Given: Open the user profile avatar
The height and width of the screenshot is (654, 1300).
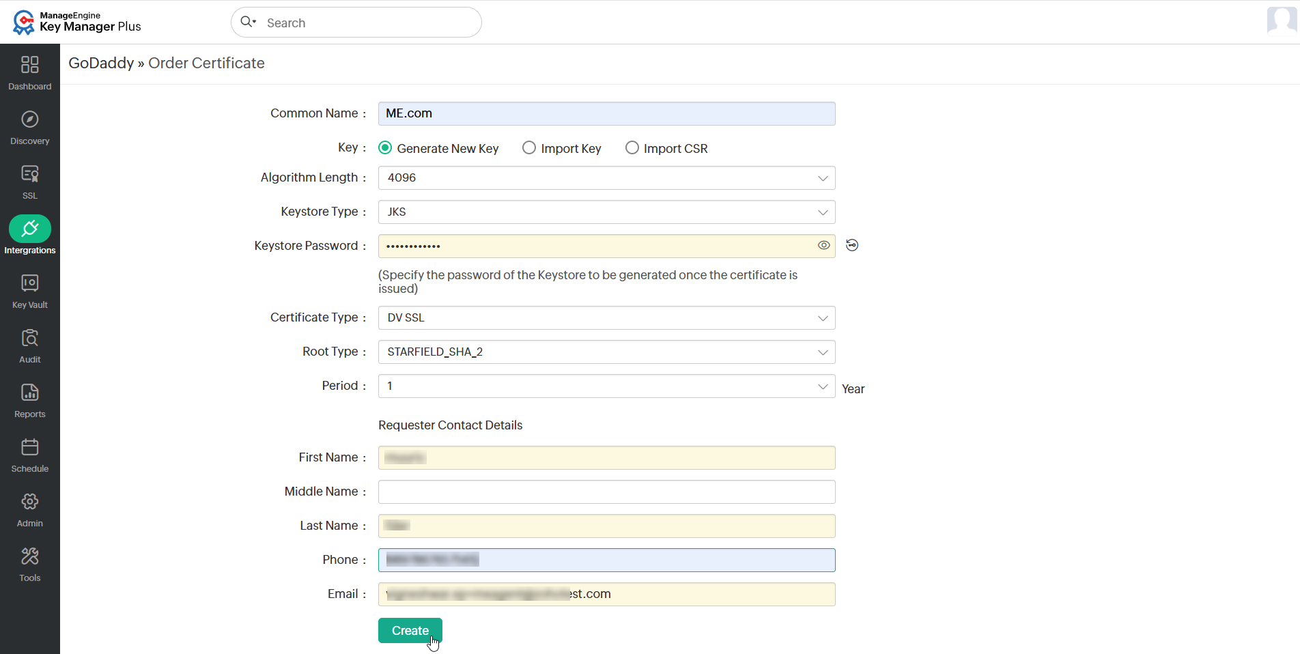Looking at the screenshot, I should (1282, 20).
